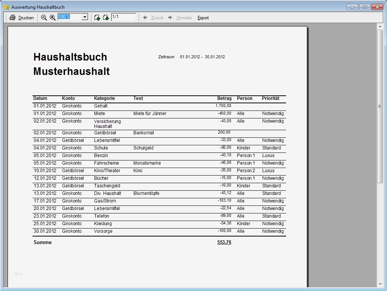This screenshot has height=291, width=387.
Task: Go to next page with down-arrow icon
Action: [106, 17]
